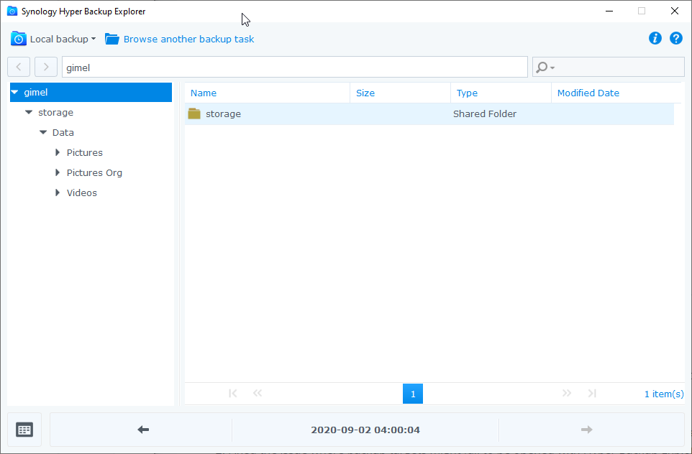Open the Local backup dropdown
The image size is (692, 454).
tap(54, 39)
